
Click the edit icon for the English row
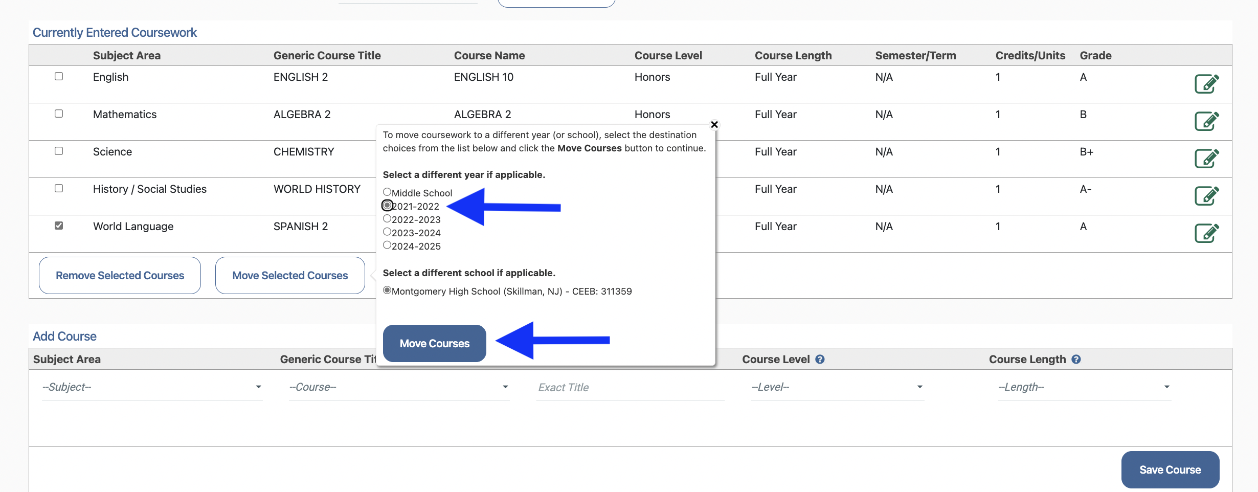point(1206,84)
